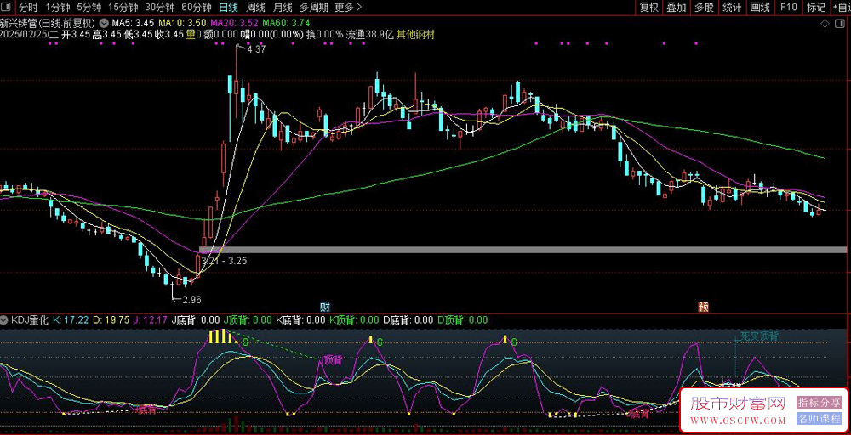Screen dimensions: 851x435
Task: Click the 其他钢材 sector label
Action: 415,35
